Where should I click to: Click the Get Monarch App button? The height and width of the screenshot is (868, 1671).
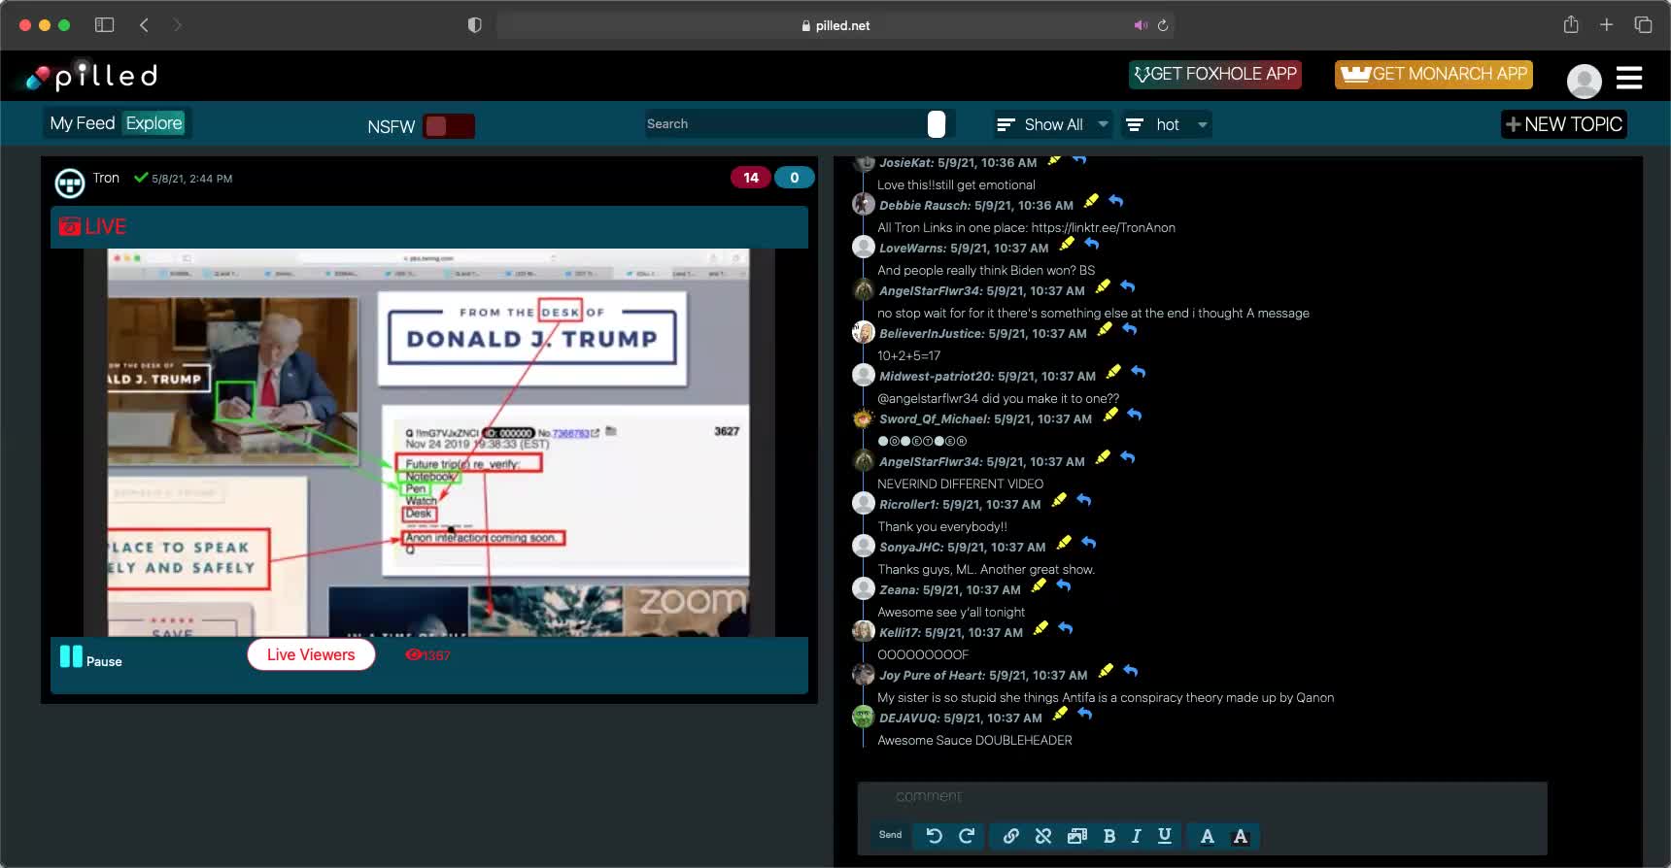[1434, 75]
